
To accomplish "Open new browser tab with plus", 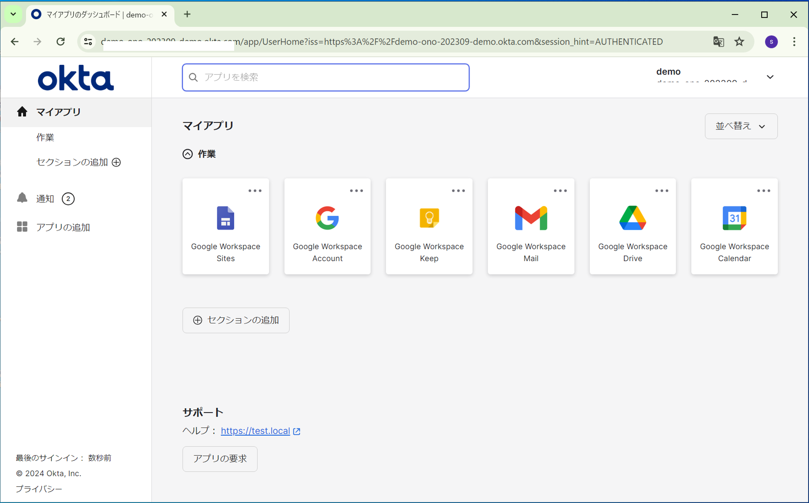I will pyautogui.click(x=187, y=14).
